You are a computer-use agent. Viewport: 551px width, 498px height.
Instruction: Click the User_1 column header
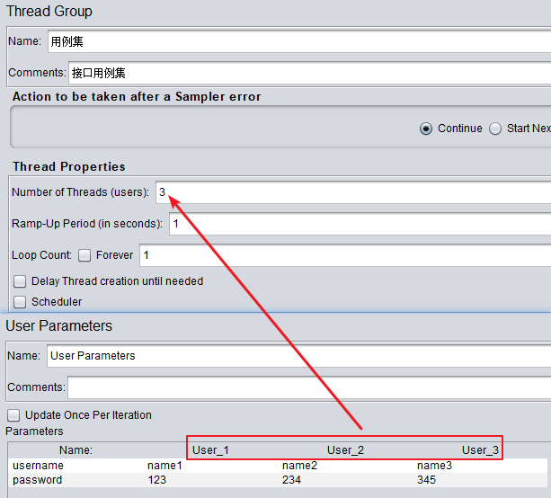210,450
